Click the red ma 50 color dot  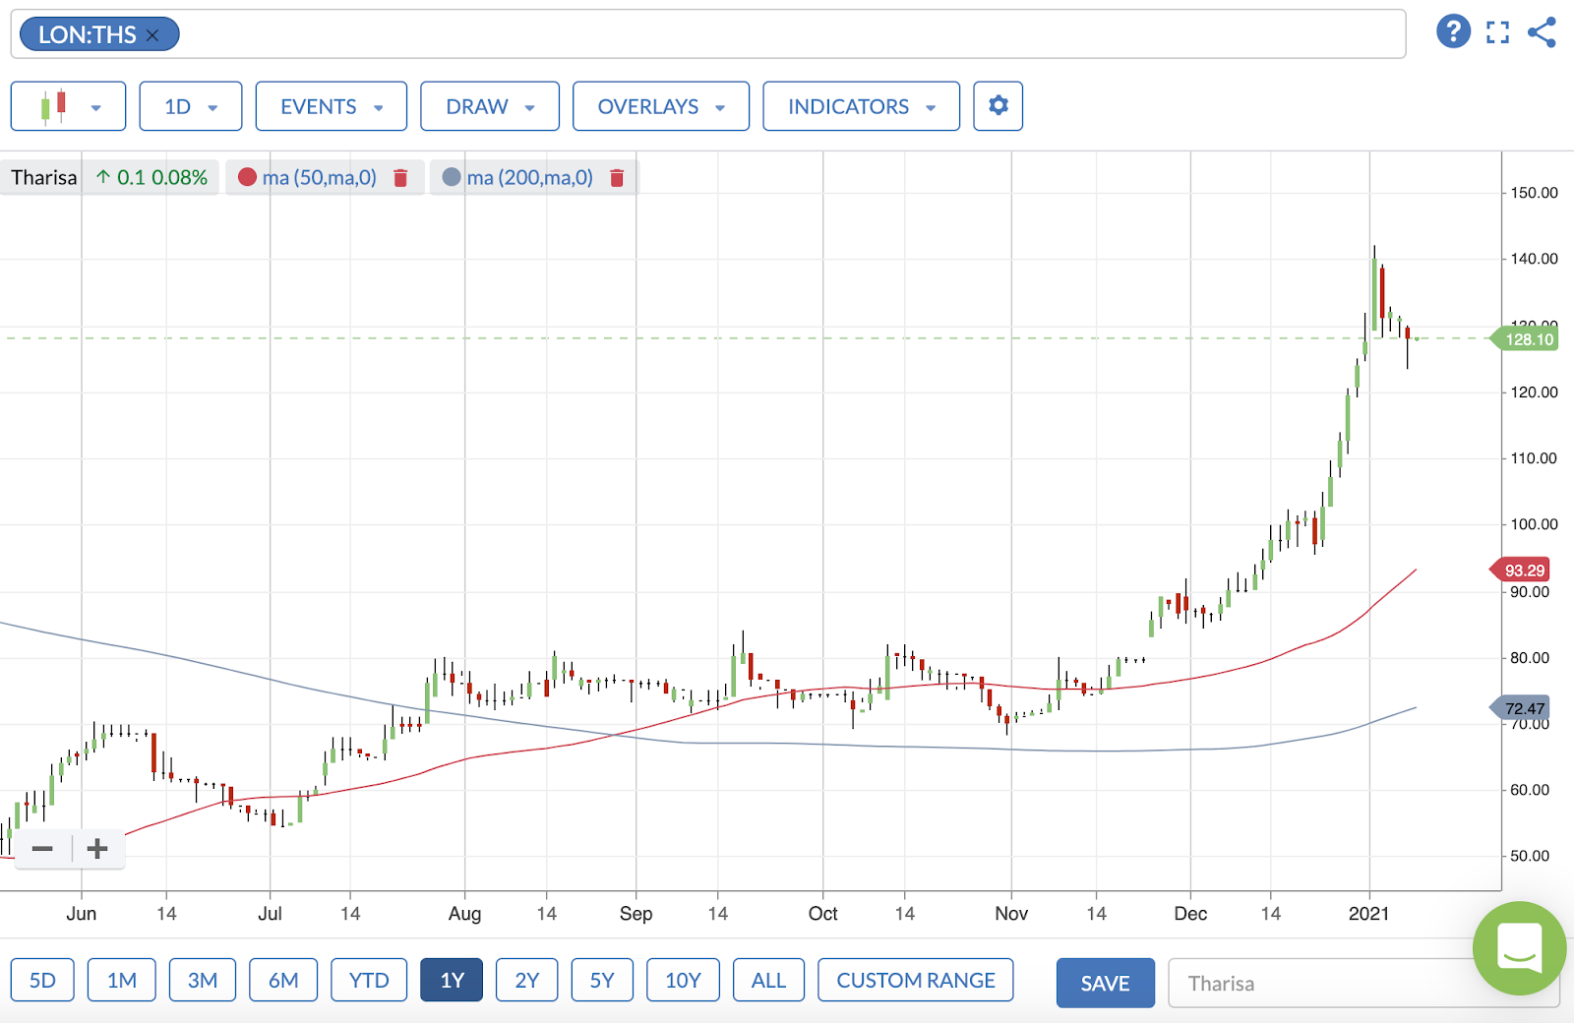pos(247,177)
